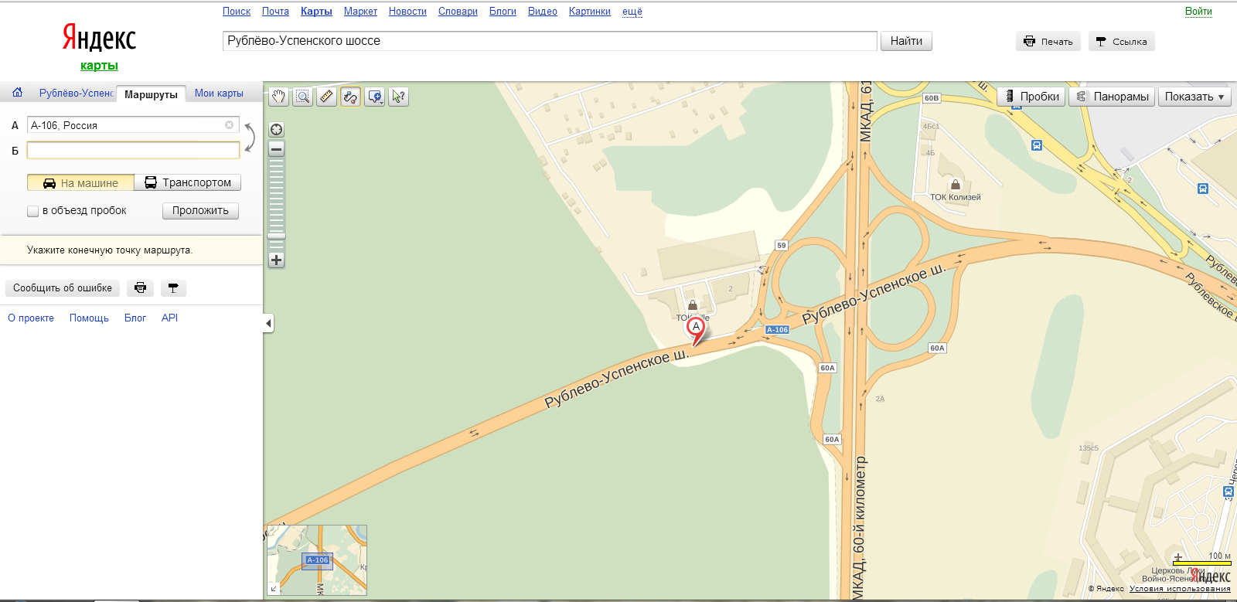This screenshot has width=1237, height=602.
Task: Click the Проложить button
Action: click(x=200, y=211)
